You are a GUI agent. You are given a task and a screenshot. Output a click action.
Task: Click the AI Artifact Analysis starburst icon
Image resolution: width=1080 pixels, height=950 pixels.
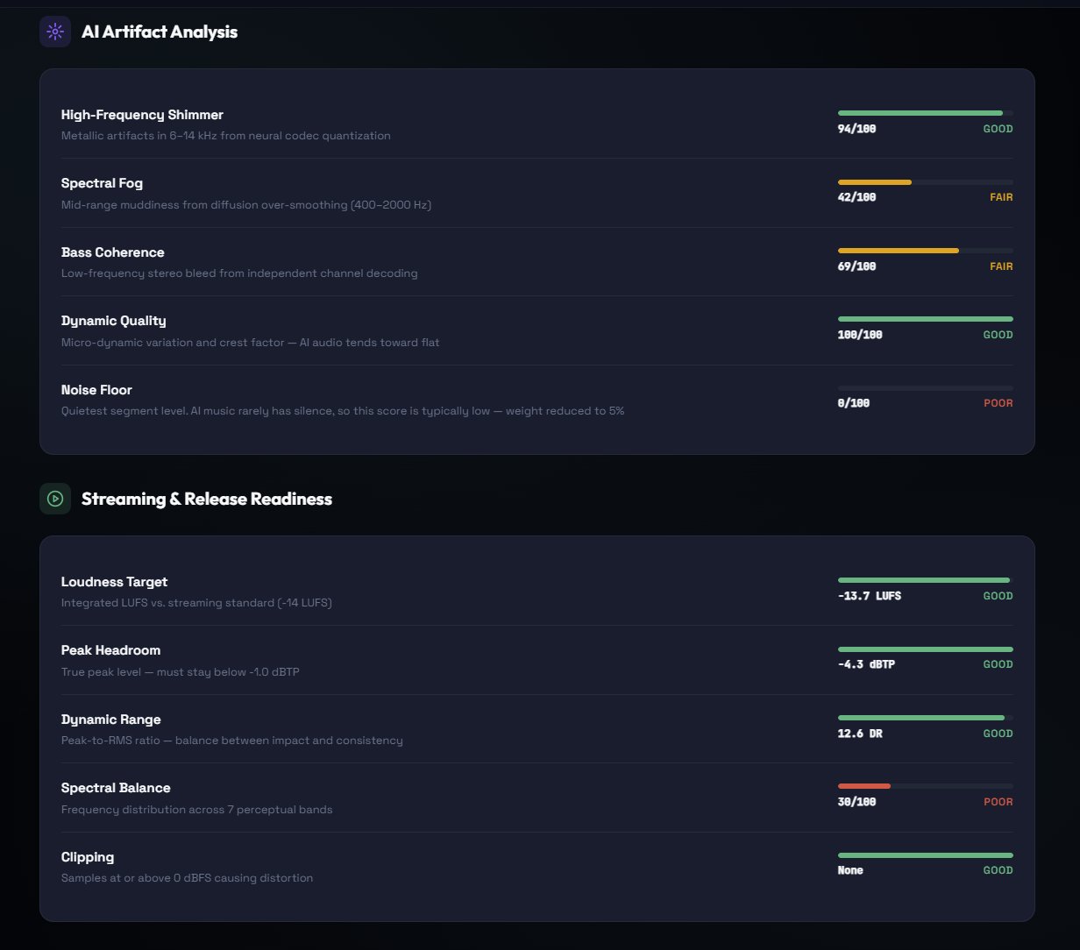click(54, 32)
